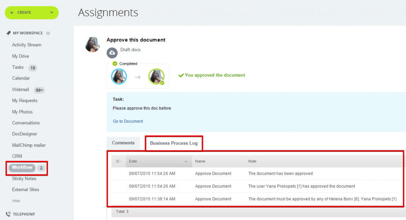
Task: Click the My Workspace pin icon
Action: click(9, 33)
